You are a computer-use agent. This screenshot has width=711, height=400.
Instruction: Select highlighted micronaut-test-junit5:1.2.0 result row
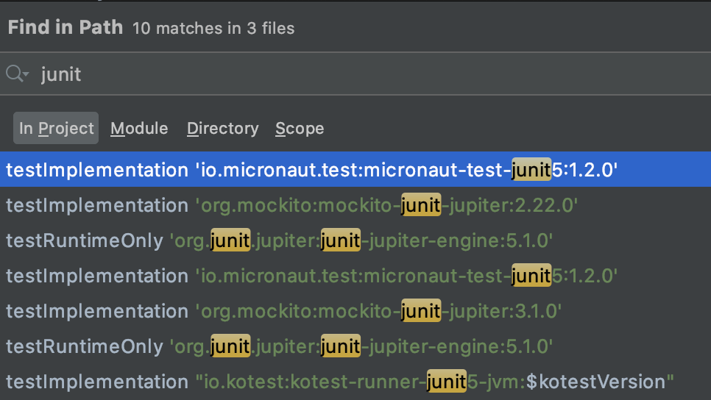(x=355, y=169)
